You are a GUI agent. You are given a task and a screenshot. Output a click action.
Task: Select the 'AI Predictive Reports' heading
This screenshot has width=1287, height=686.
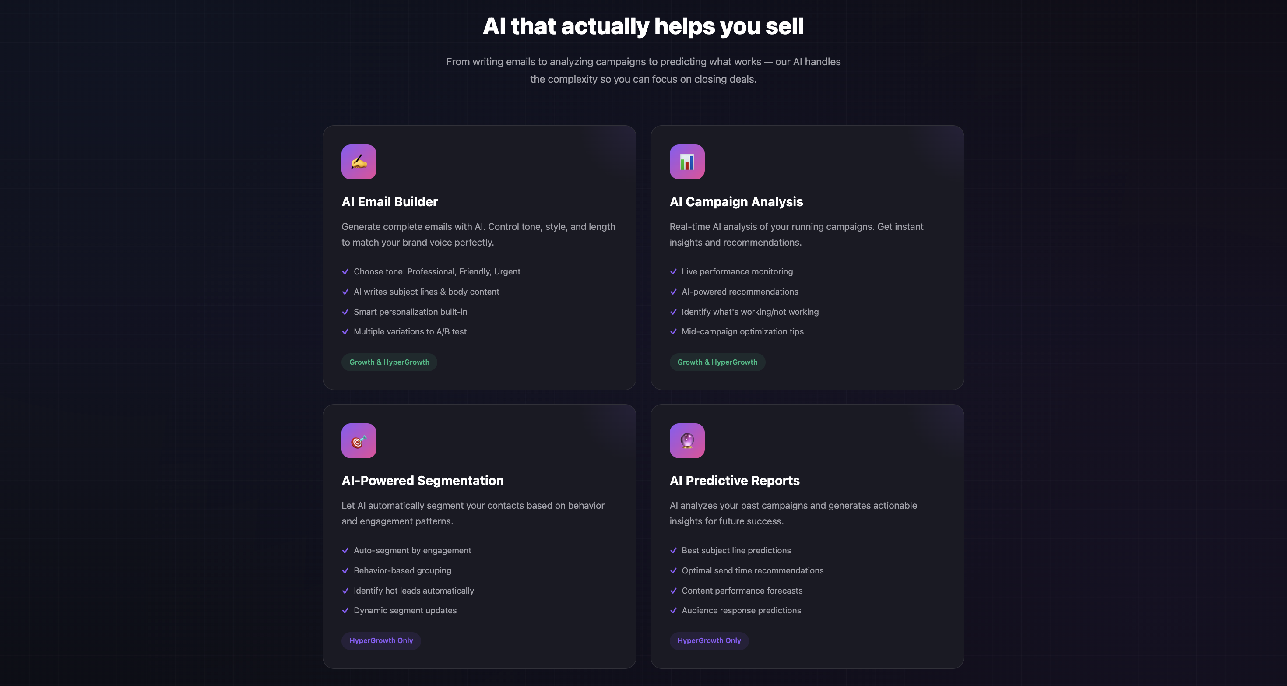(x=735, y=481)
